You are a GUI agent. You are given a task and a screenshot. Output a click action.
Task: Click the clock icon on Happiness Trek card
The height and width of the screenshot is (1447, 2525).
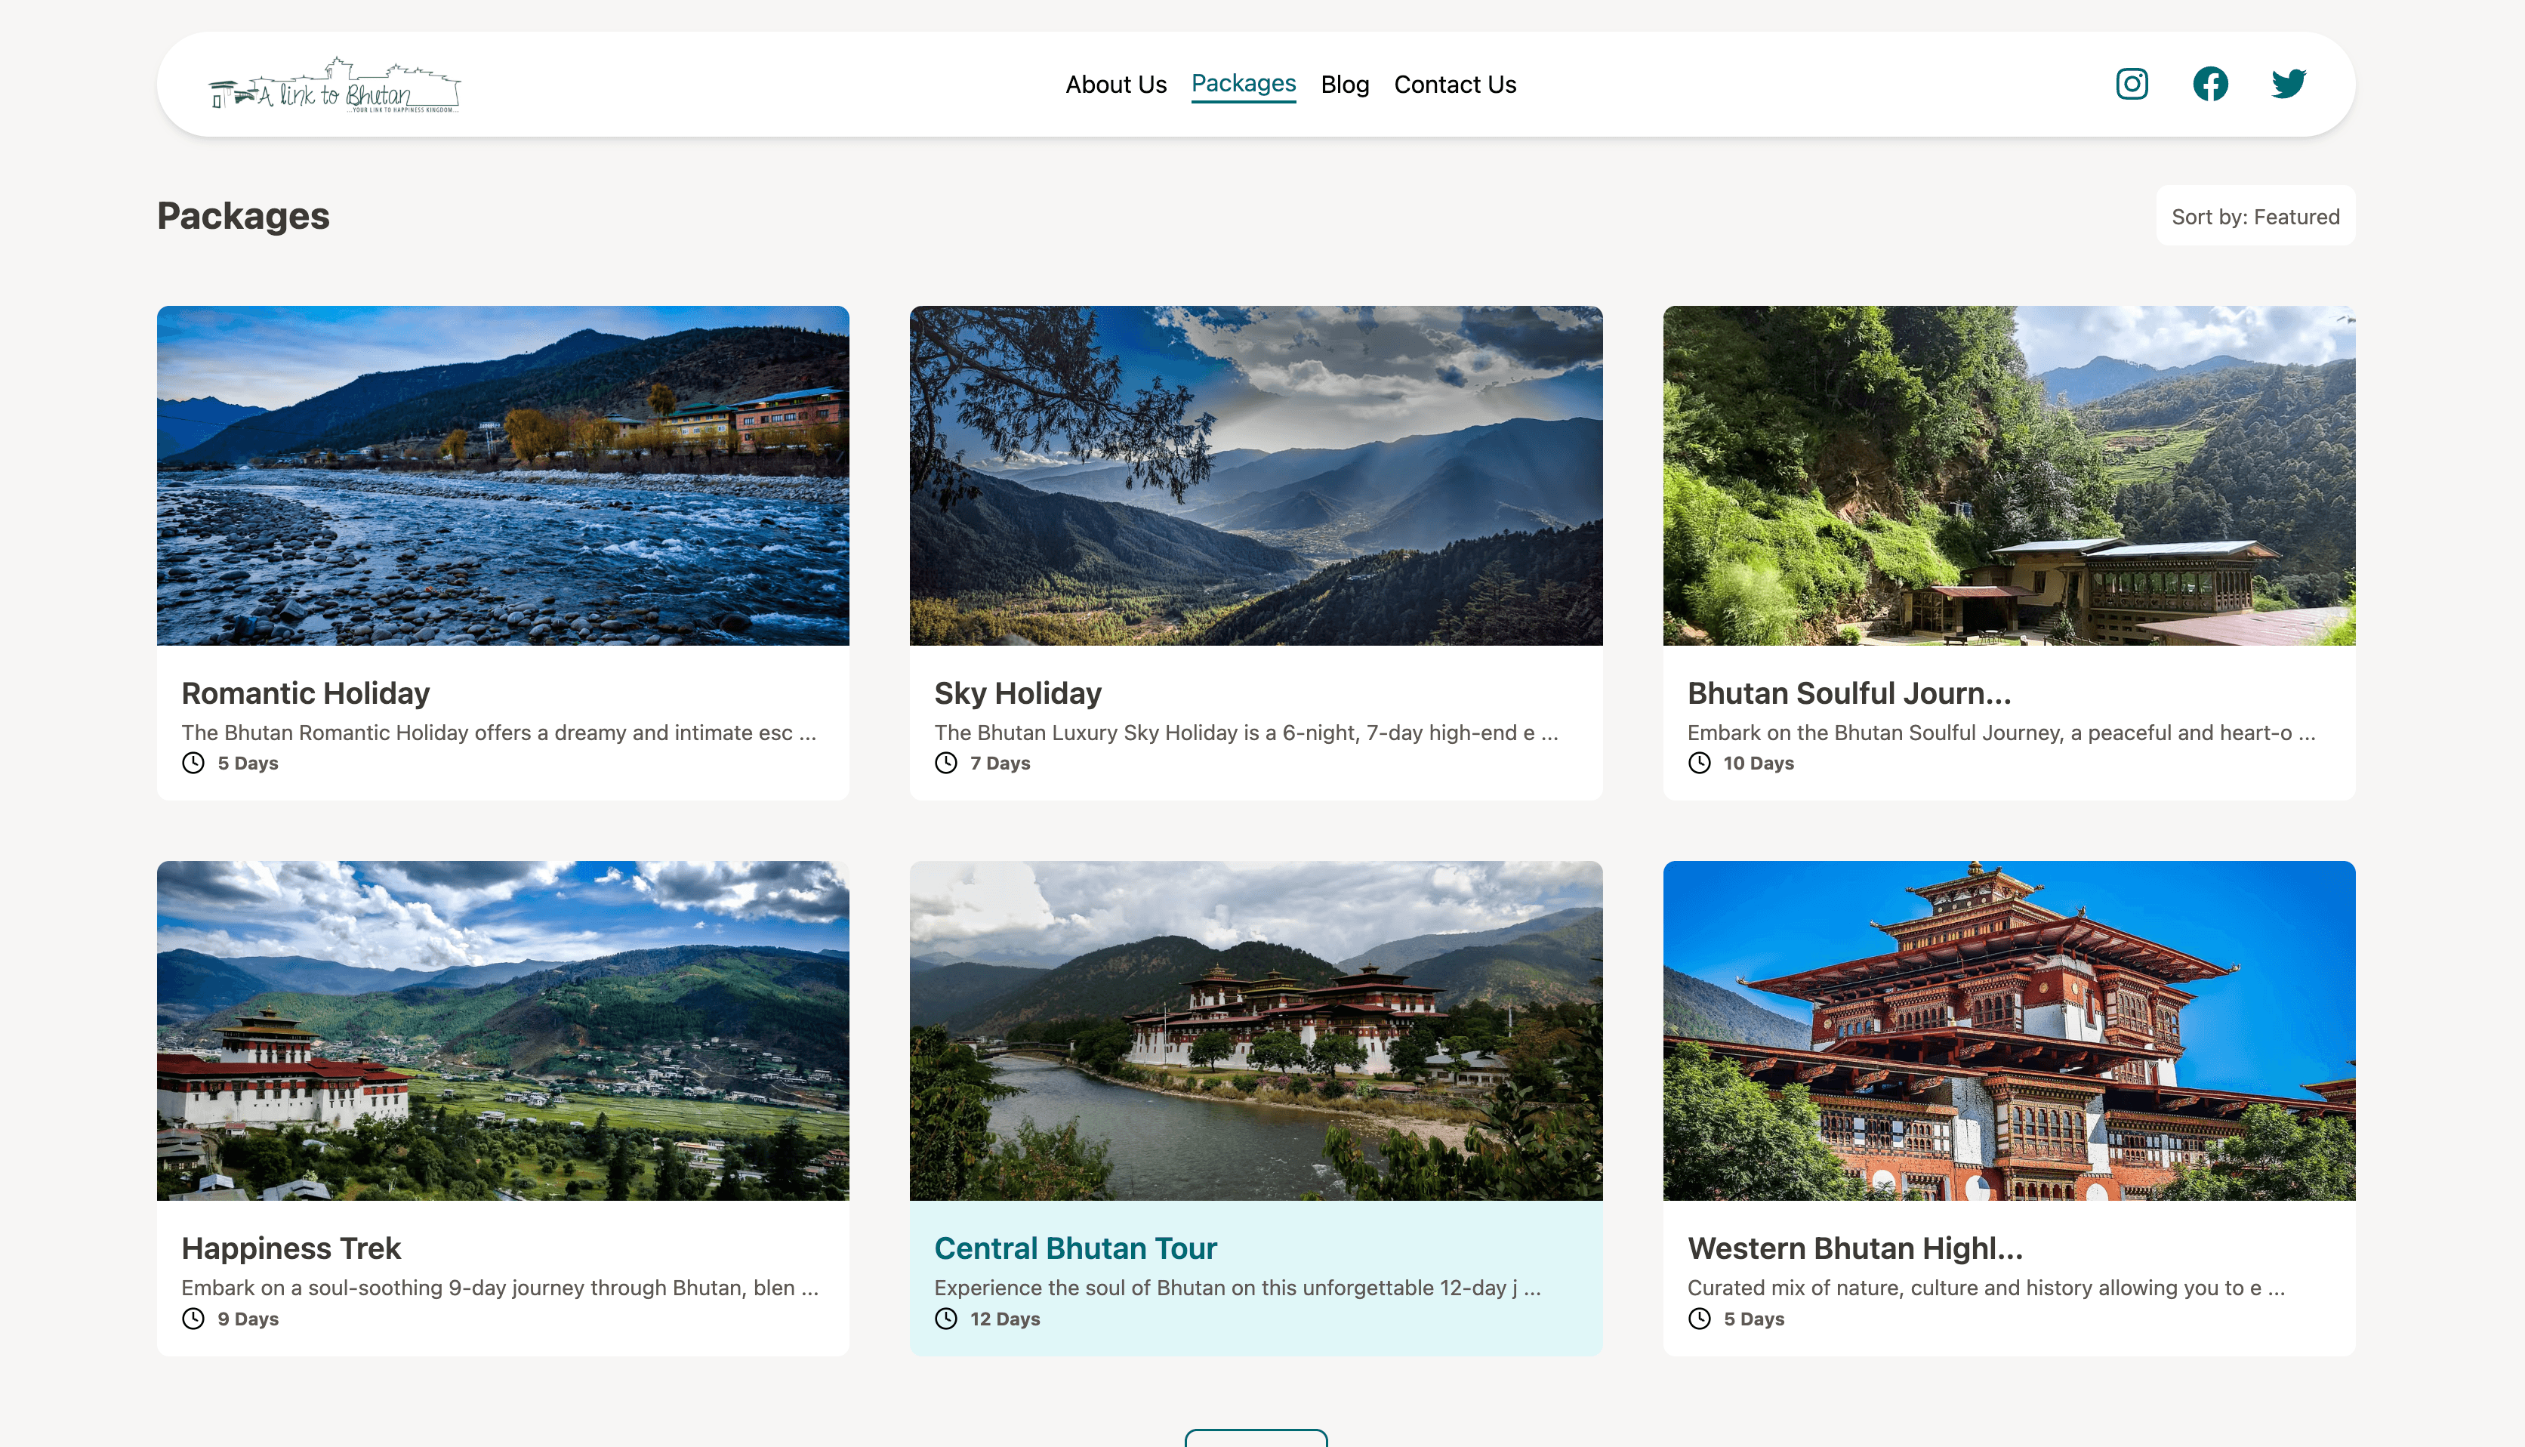[193, 1319]
